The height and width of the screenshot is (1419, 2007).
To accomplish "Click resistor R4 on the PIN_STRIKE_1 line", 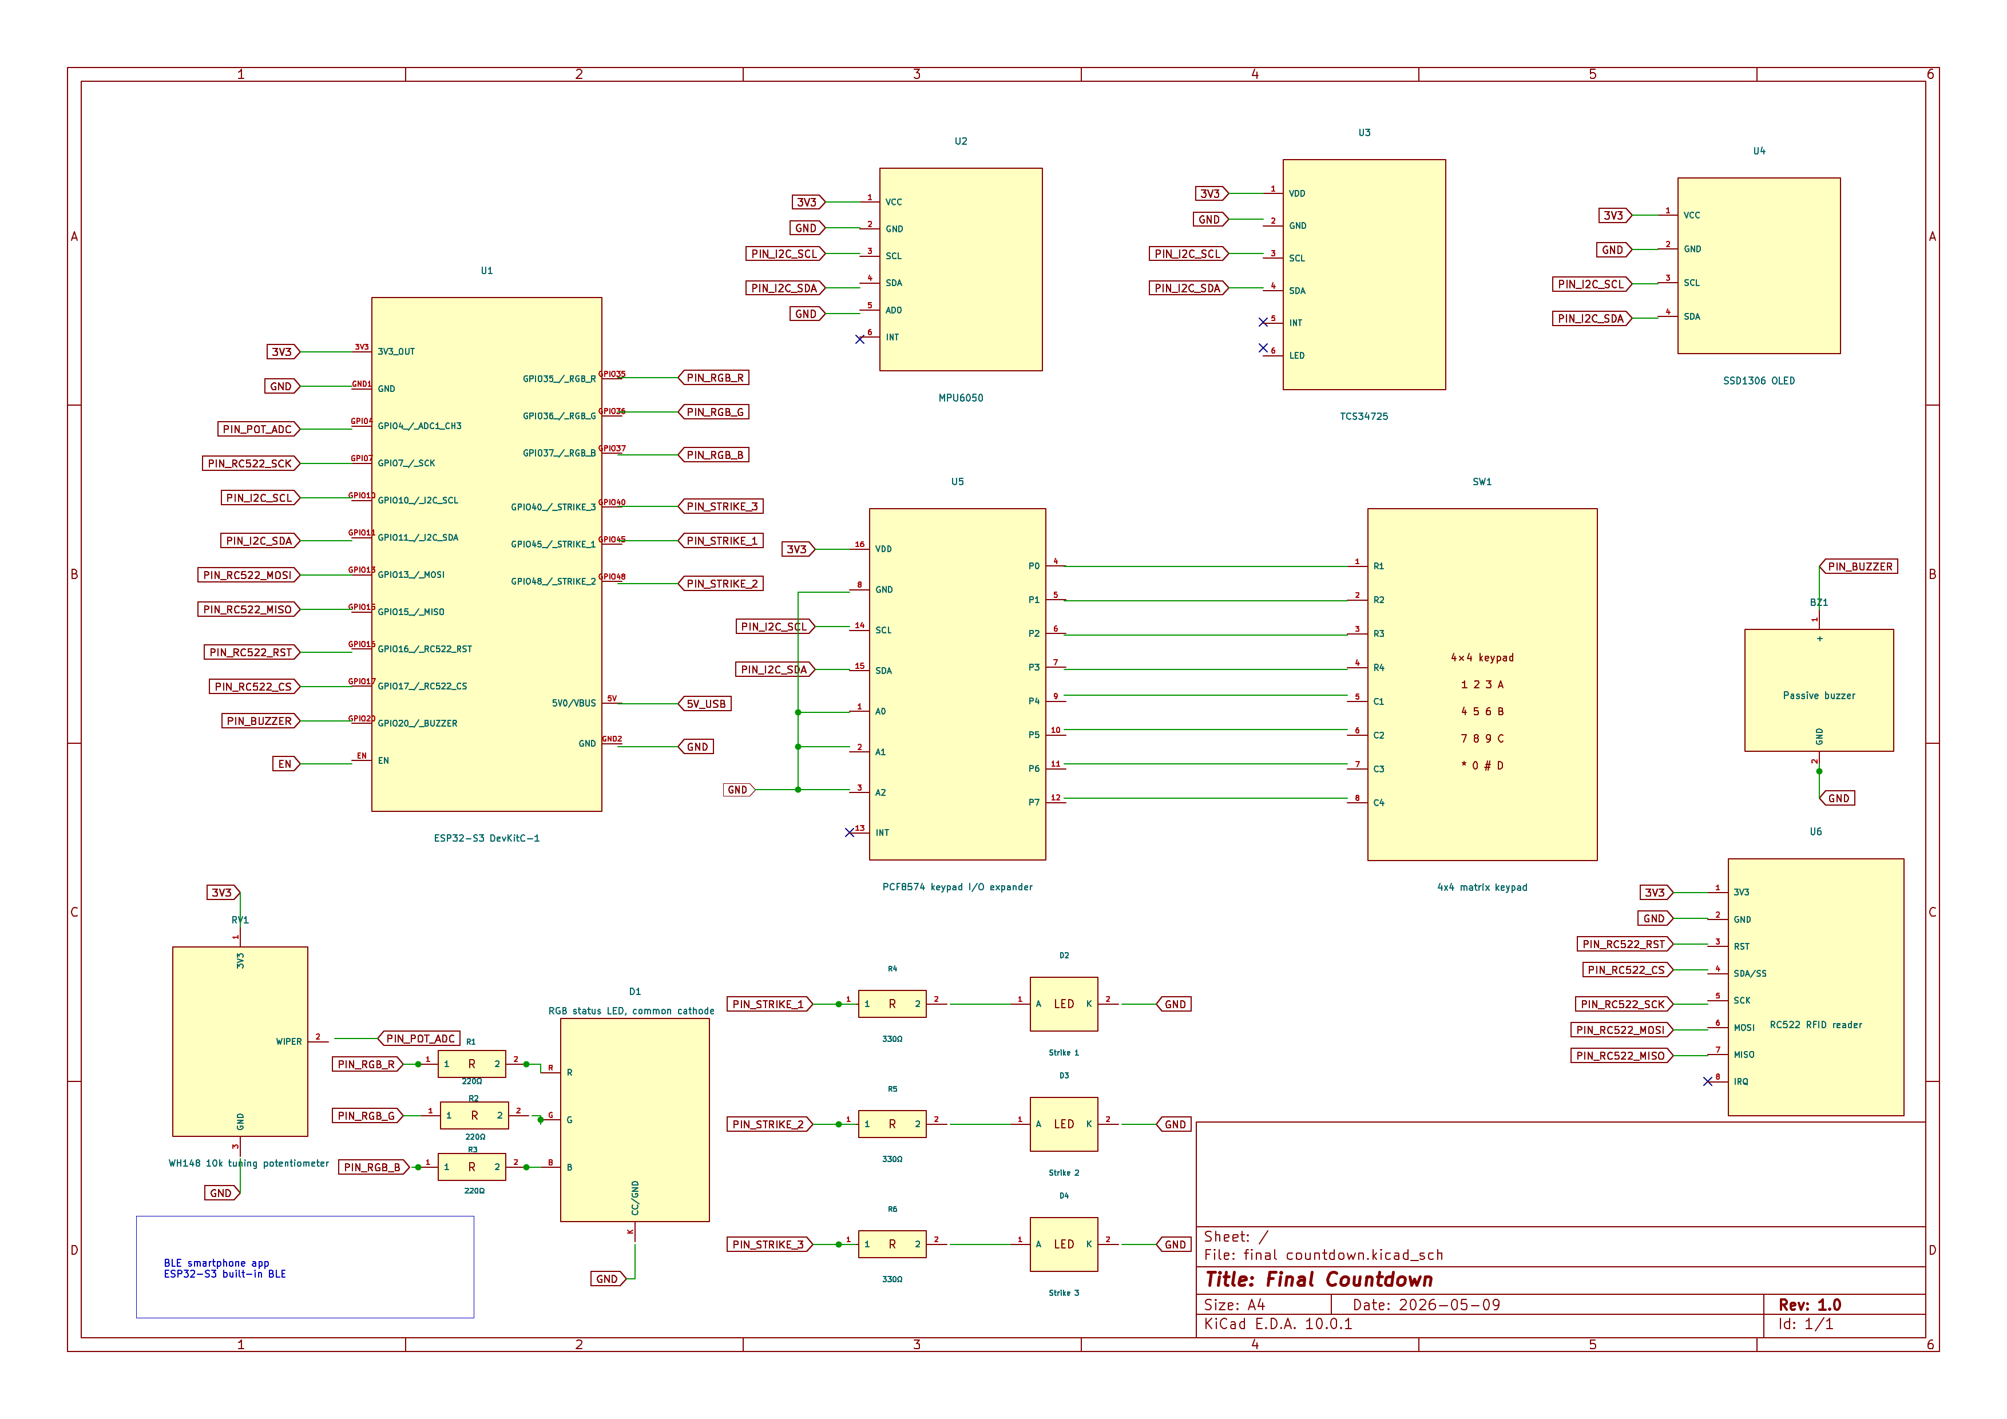I will pyautogui.click(x=893, y=1004).
